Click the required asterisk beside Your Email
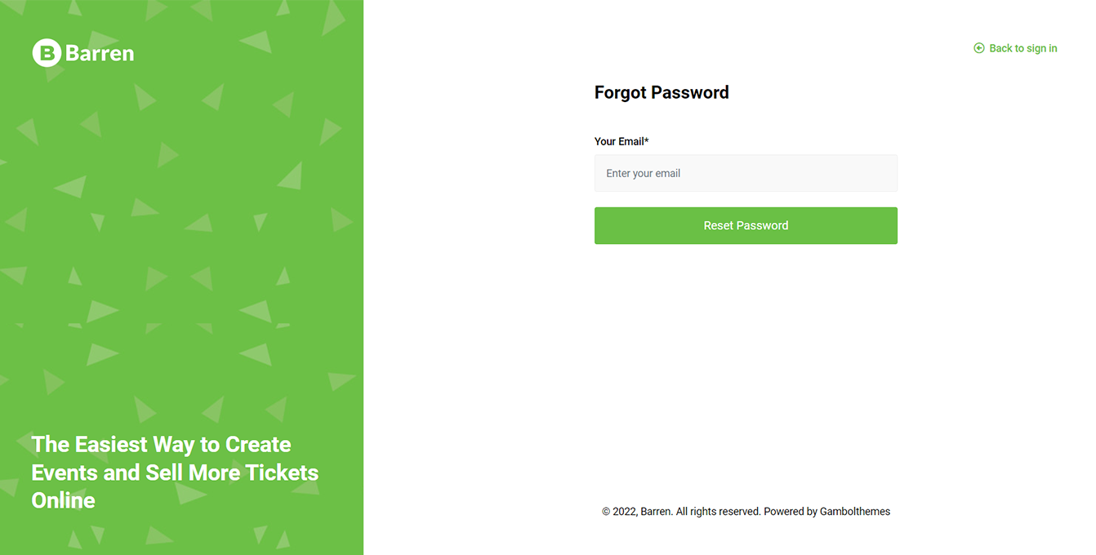Image resolution: width=1096 pixels, height=555 pixels. coord(647,140)
